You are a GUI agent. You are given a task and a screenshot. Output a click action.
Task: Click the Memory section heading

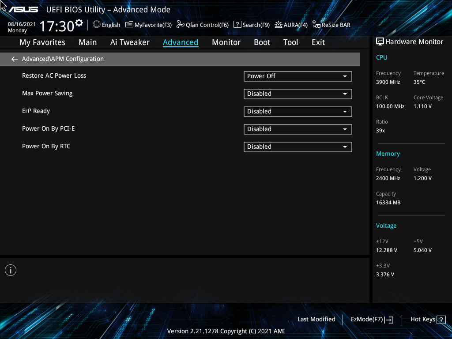pos(388,154)
